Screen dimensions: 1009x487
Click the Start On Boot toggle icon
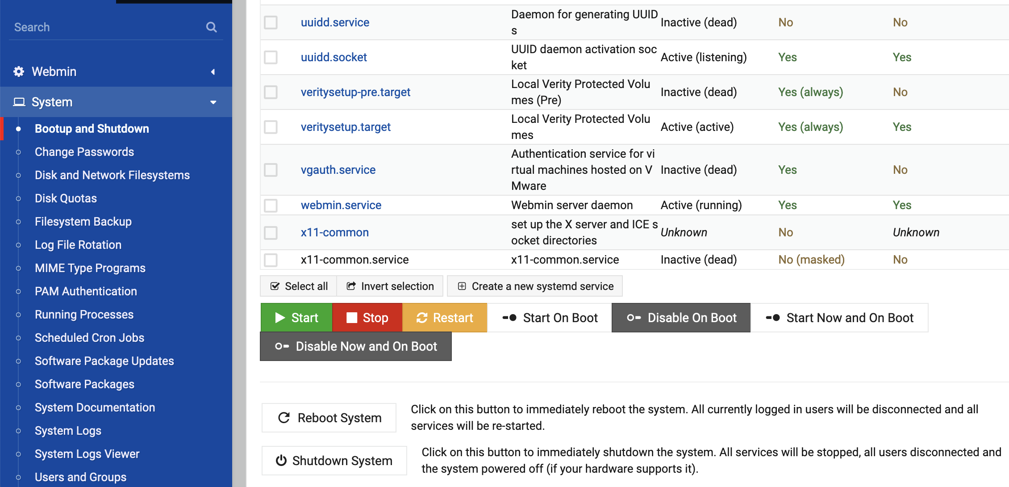tap(509, 318)
